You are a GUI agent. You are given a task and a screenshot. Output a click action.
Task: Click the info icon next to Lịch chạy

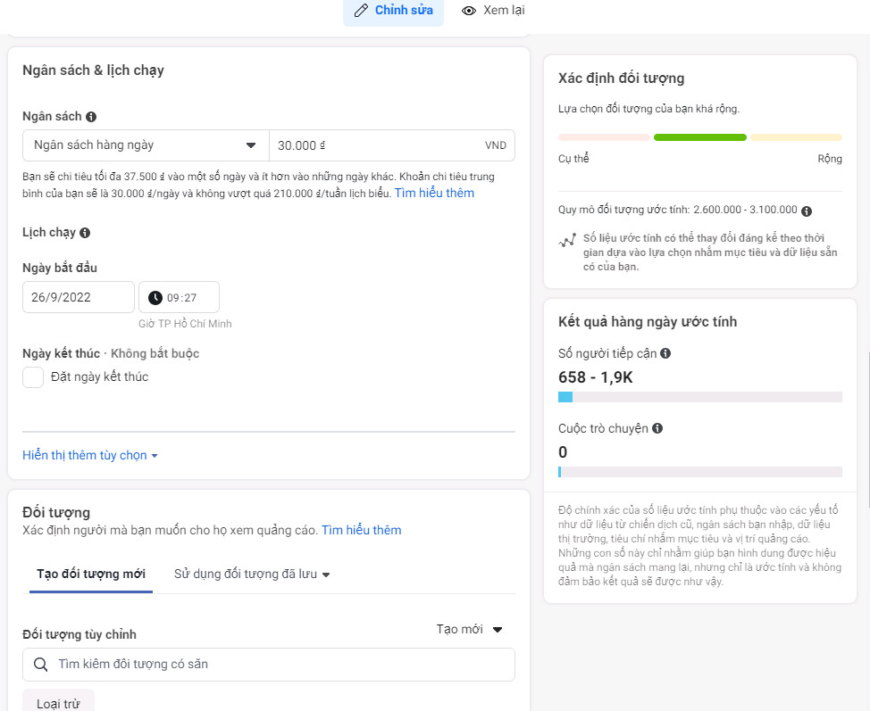pos(85,233)
